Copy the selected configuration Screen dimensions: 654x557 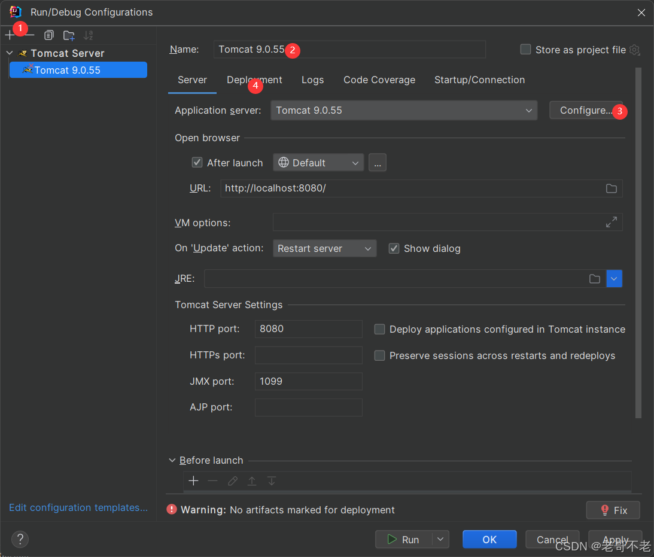pyautogui.click(x=49, y=35)
